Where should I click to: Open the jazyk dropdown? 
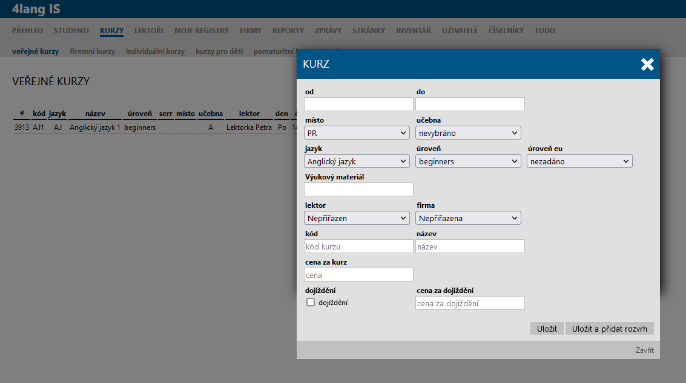point(357,161)
